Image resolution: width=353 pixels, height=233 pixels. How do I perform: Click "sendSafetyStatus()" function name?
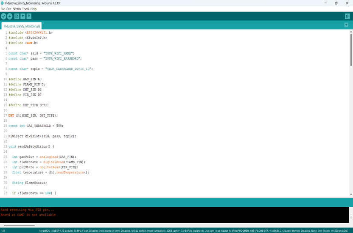coord(34,146)
